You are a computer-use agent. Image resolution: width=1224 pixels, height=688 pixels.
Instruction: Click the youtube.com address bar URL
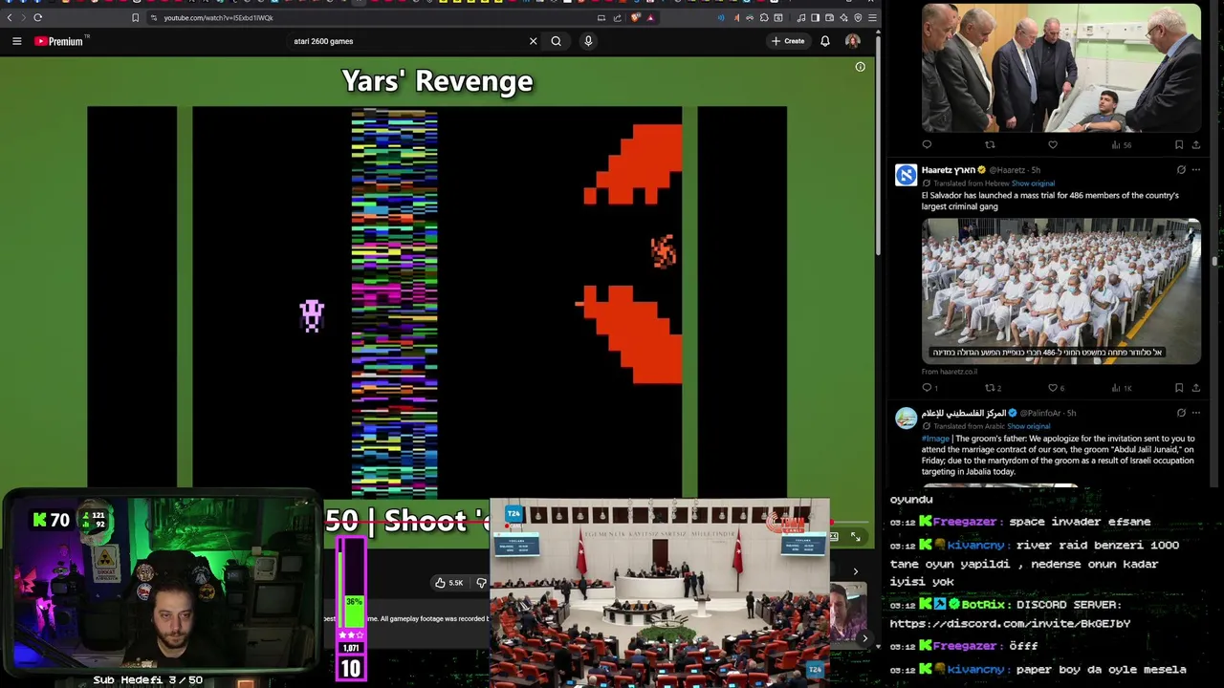tap(218, 17)
